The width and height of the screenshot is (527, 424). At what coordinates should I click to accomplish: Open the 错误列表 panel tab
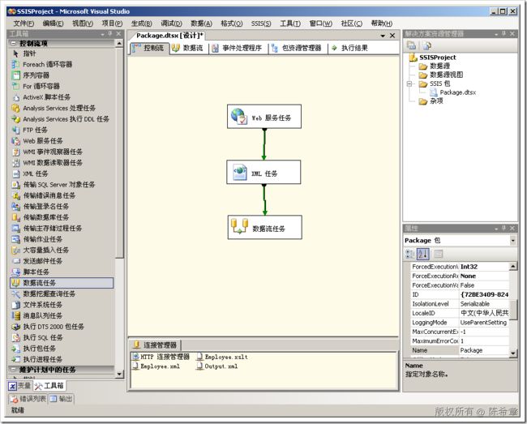click(x=28, y=399)
